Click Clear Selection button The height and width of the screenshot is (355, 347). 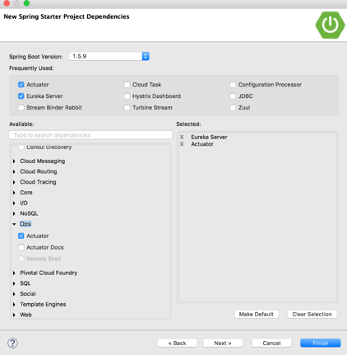click(312, 314)
